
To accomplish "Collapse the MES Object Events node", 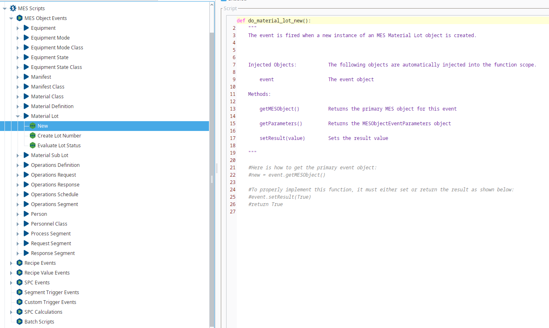I will point(11,18).
